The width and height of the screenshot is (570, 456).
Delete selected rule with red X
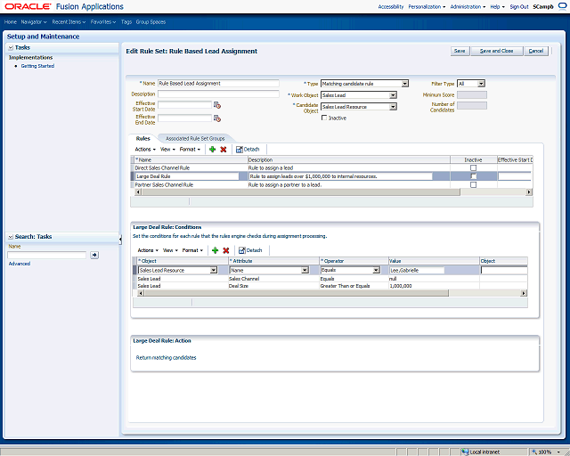224,149
